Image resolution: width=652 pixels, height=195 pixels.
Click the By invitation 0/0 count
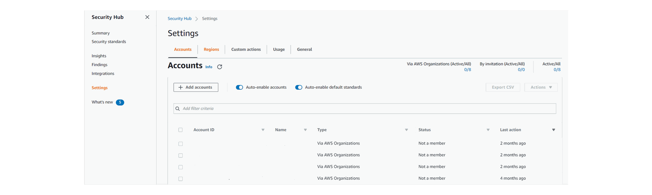[x=521, y=70]
